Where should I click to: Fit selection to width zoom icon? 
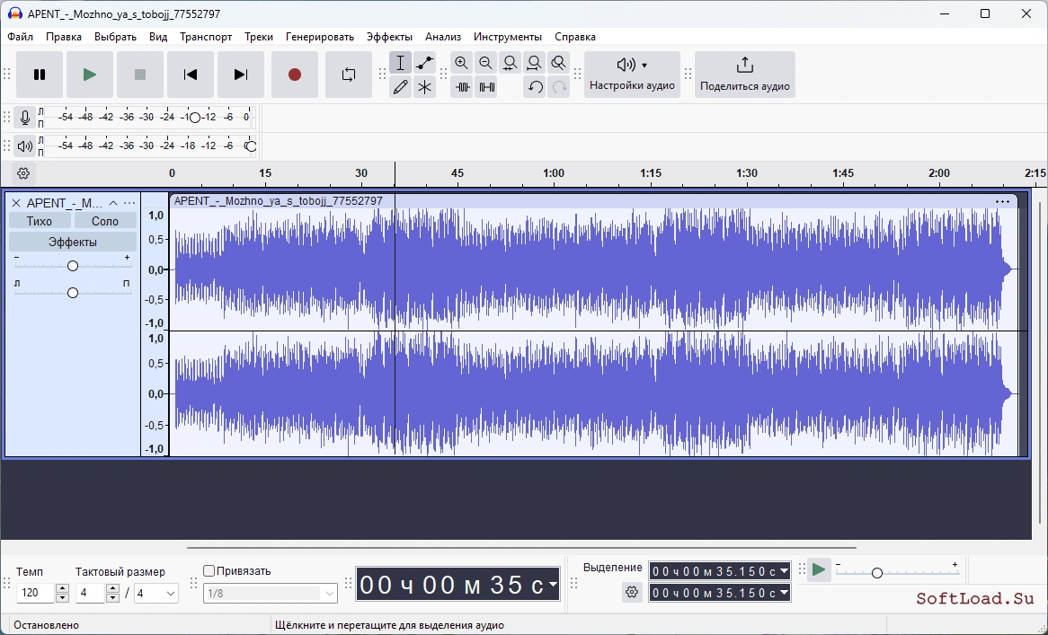(x=510, y=64)
